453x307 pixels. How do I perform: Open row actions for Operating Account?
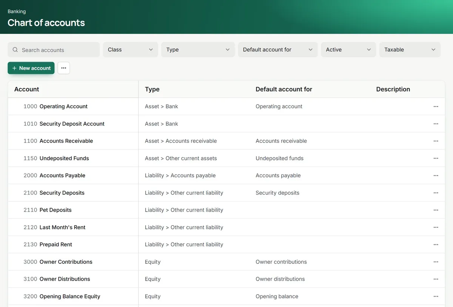(436, 106)
